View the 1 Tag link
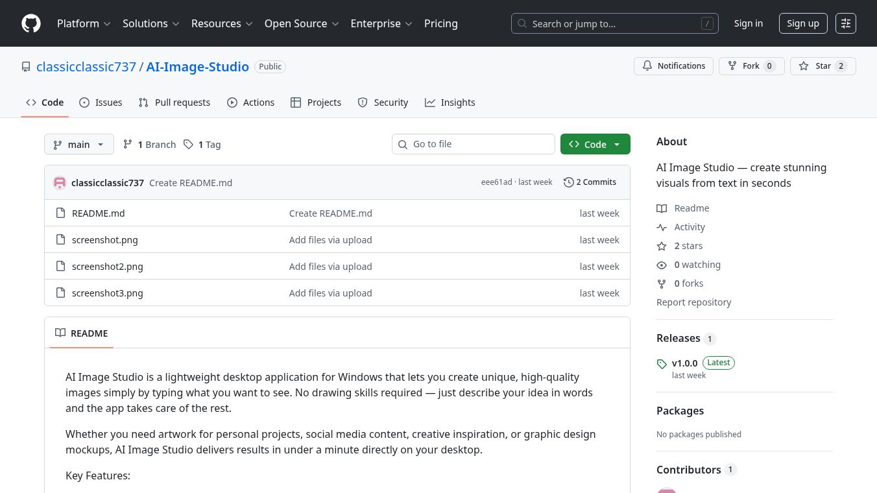 [202, 145]
